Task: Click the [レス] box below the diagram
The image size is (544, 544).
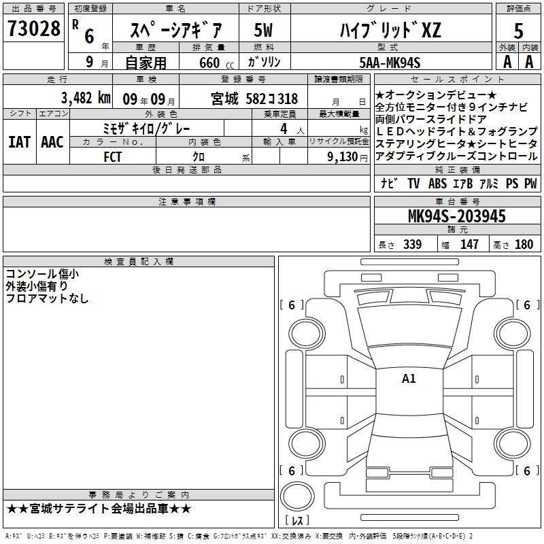Action: [296, 521]
